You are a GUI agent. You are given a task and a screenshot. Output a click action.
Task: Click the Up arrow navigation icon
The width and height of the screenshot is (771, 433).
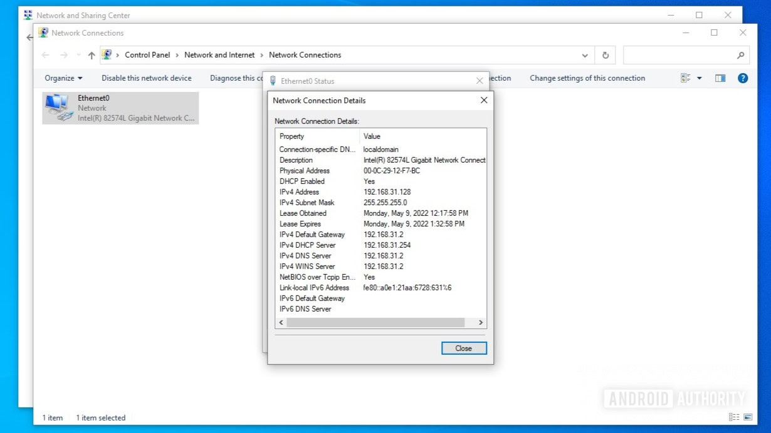(x=92, y=55)
